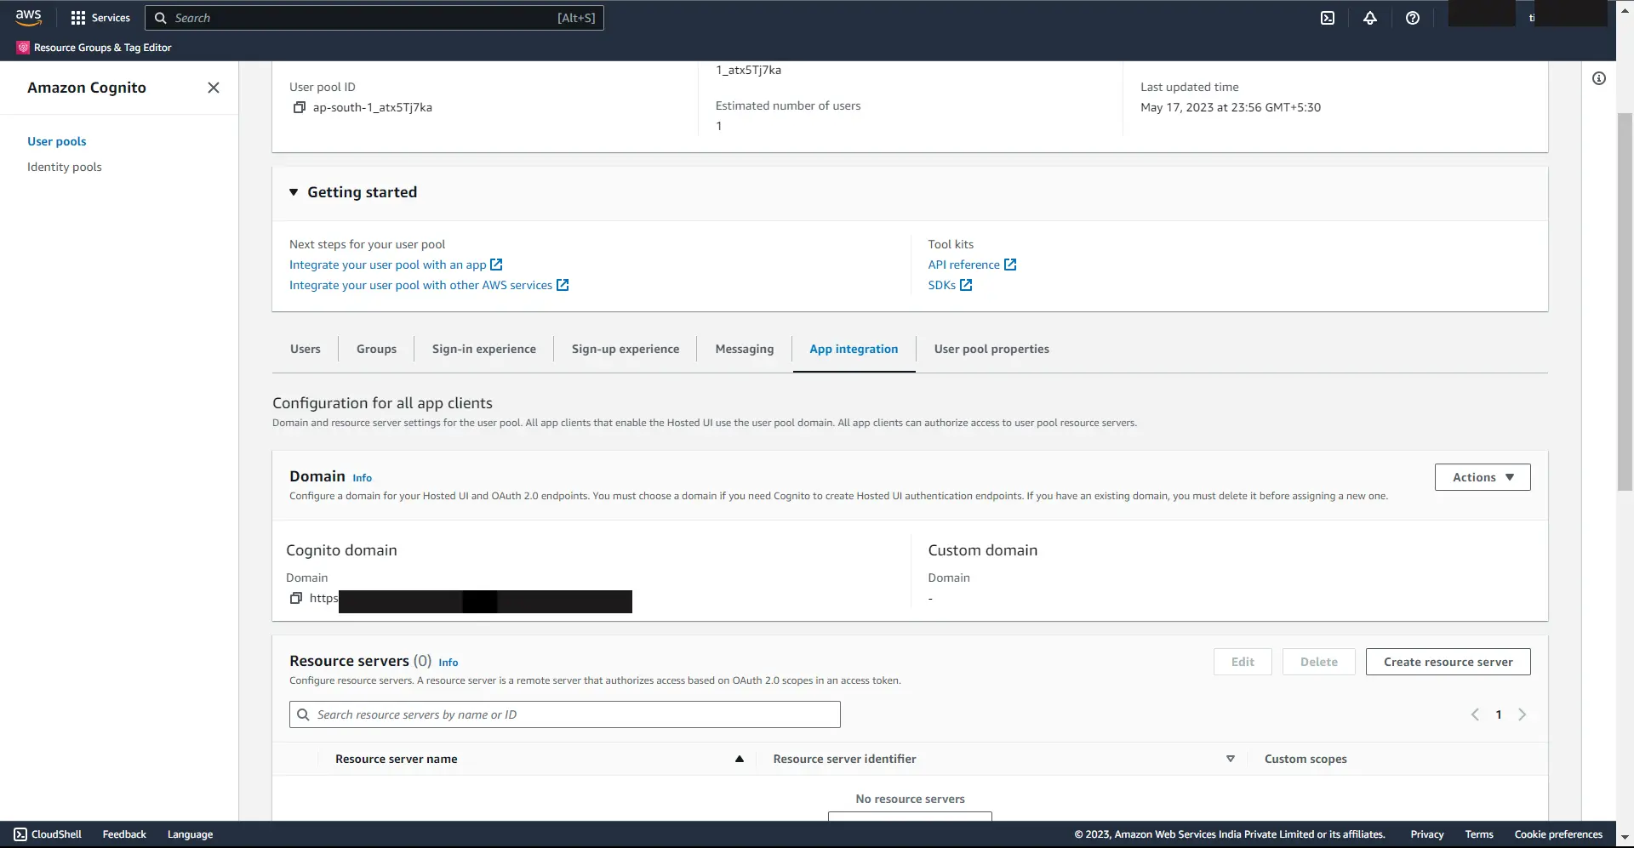Image resolution: width=1634 pixels, height=848 pixels.
Task: Switch to the Users tab
Action: tap(306, 349)
